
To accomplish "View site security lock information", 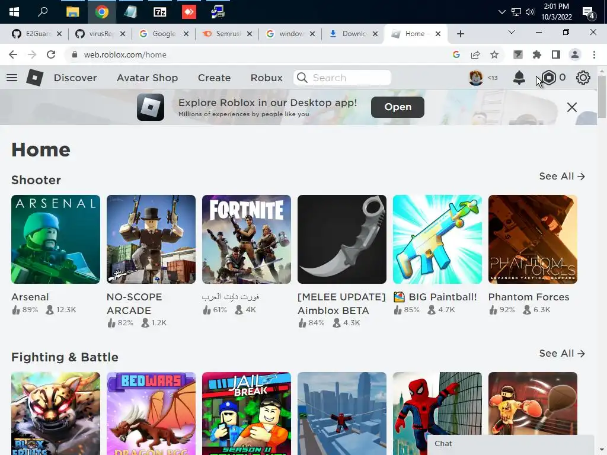I will point(75,55).
